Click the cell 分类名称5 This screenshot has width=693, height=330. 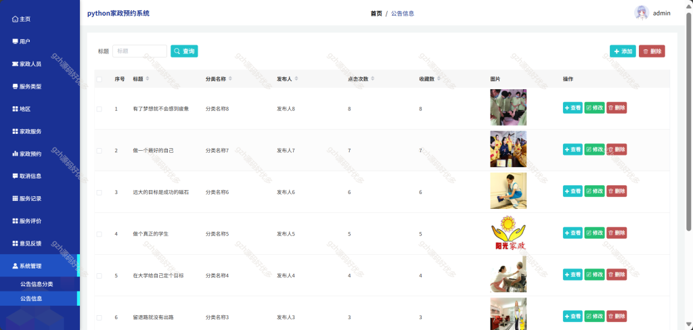tap(217, 234)
